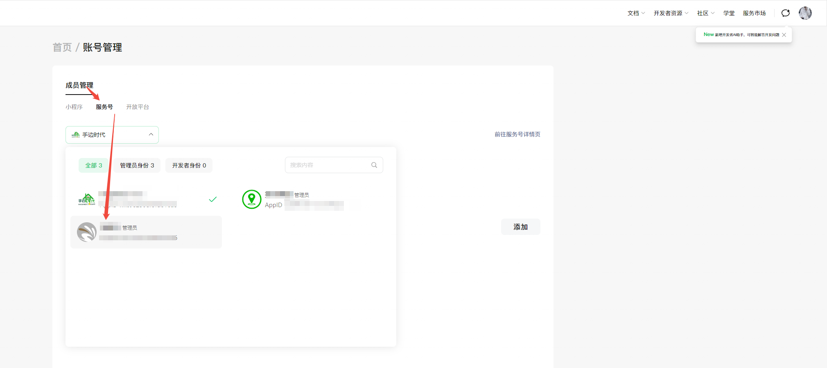Collapse the 手边时代 account dropdown
827x368 pixels.
151,135
